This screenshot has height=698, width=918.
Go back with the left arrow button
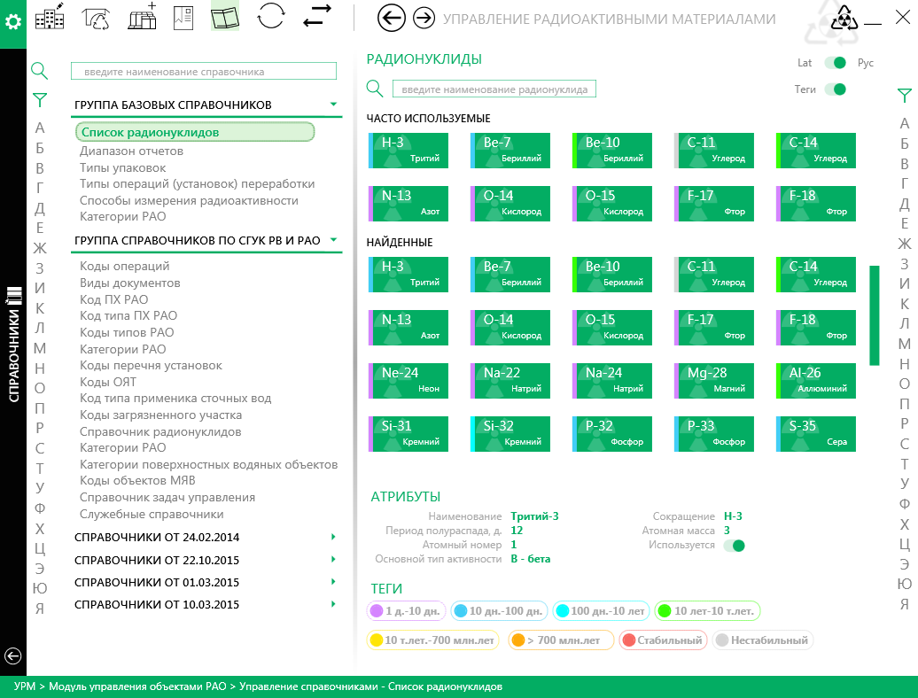tap(391, 18)
